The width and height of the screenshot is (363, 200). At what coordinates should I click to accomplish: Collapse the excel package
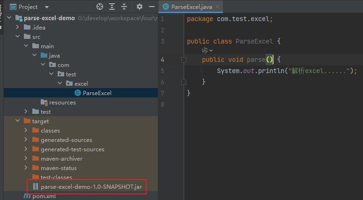(60, 83)
